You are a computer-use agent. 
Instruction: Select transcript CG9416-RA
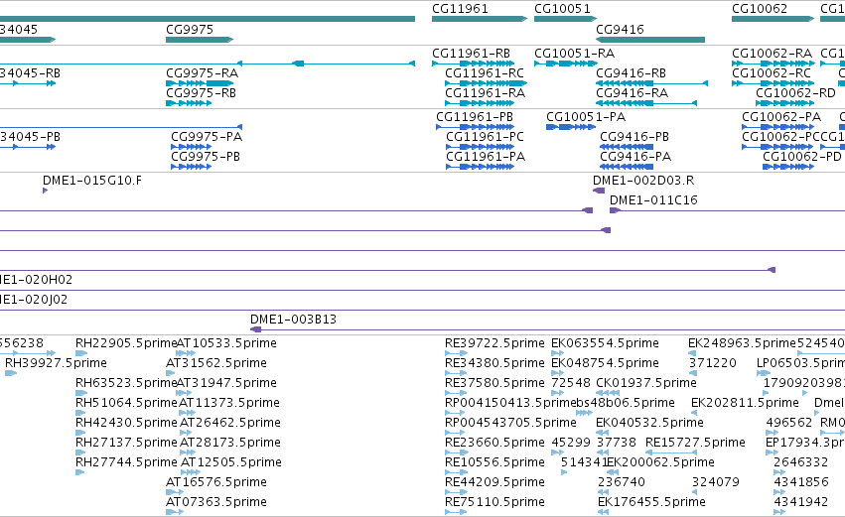click(x=646, y=103)
